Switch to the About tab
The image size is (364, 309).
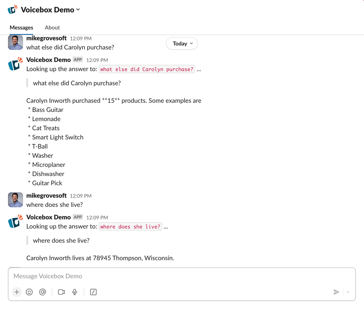click(52, 28)
